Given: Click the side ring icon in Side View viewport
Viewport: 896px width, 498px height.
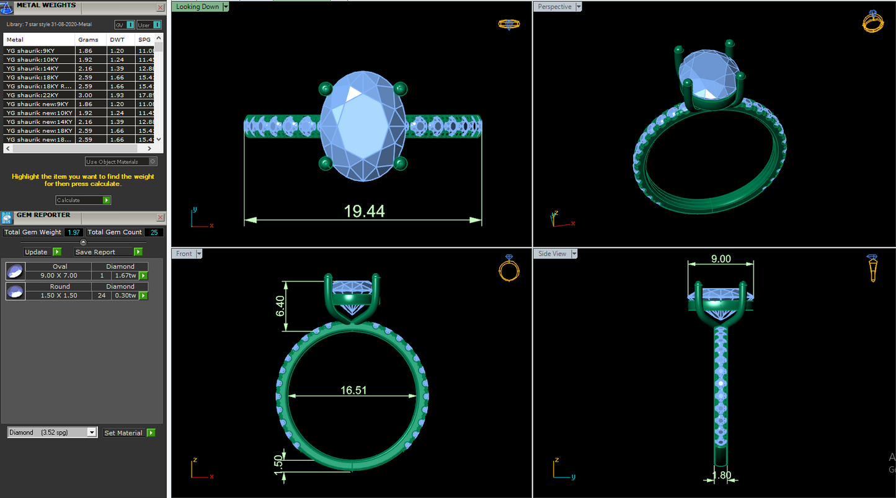Looking at the screenshot, I should (872, 268).
